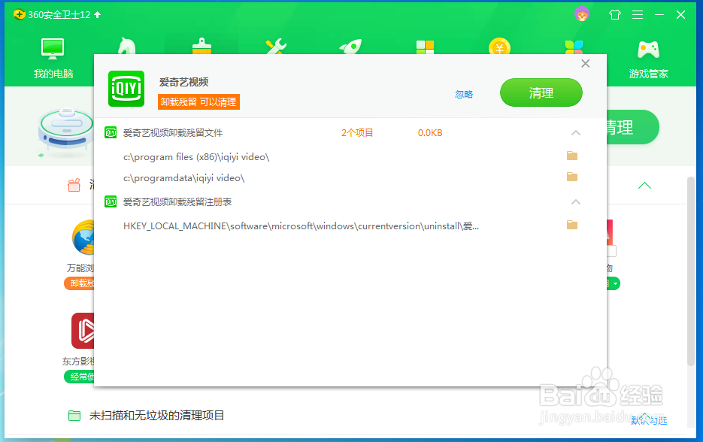The height and width of the screenshot is (442, 703).
Task: Open 我的电脑 tab in main window
Action: (x=53, y=59)
